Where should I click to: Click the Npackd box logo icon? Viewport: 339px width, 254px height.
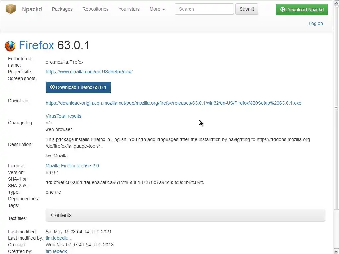click(10, 9)
